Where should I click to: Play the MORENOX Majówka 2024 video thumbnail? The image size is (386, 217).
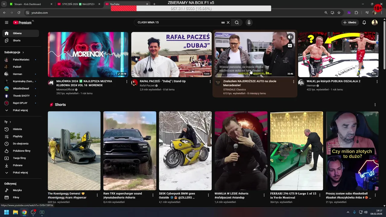click(88, 55)
